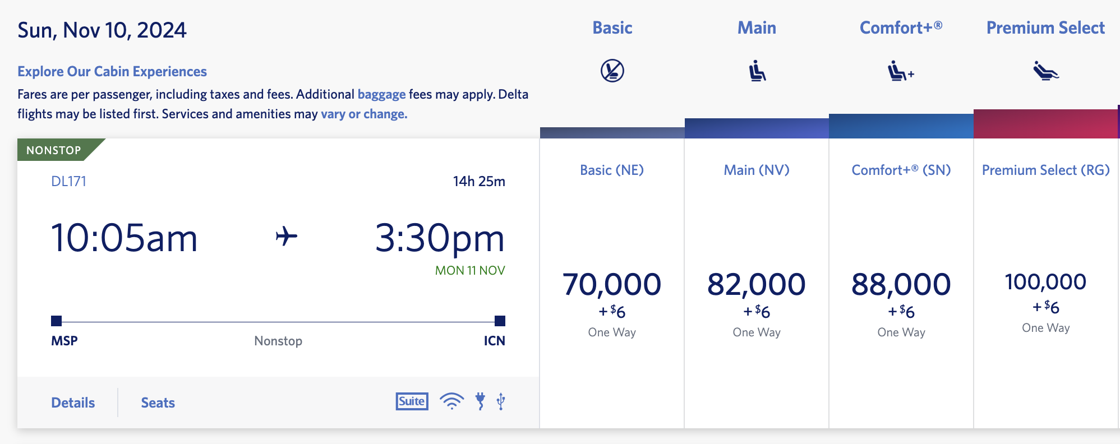Image resolution: width=1120 pixels, height=444 pixels.
Task: Click the Main cabin seat icon
Action: coord(757,71)
